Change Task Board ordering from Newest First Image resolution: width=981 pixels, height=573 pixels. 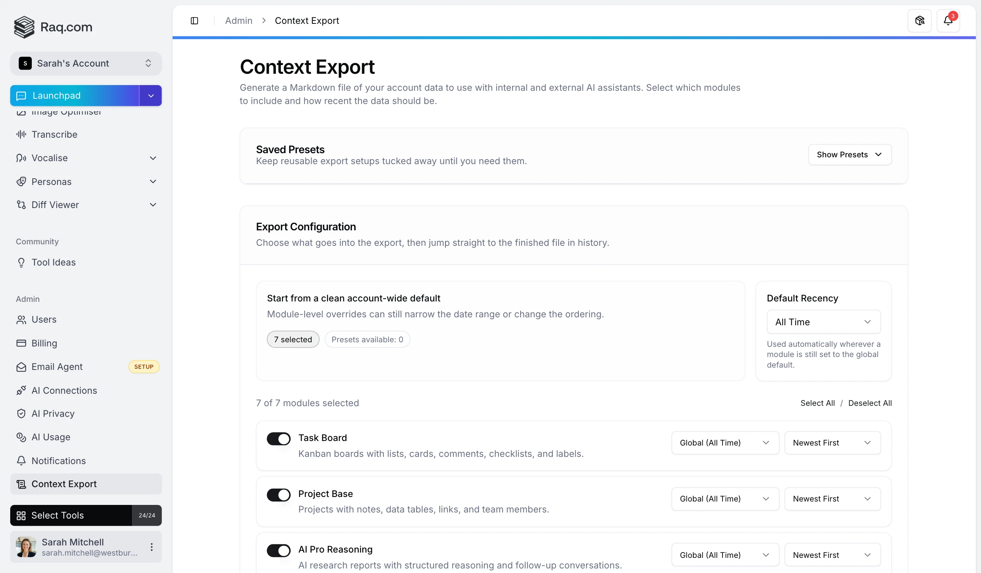tap(832, 442)
